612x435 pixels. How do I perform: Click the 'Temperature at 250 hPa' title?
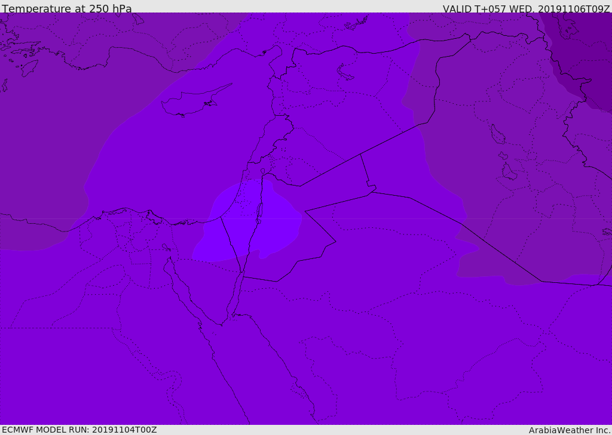pyautogui.click(x=67, y=8)
